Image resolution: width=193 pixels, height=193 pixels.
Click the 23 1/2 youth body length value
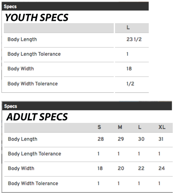[134, 39]
